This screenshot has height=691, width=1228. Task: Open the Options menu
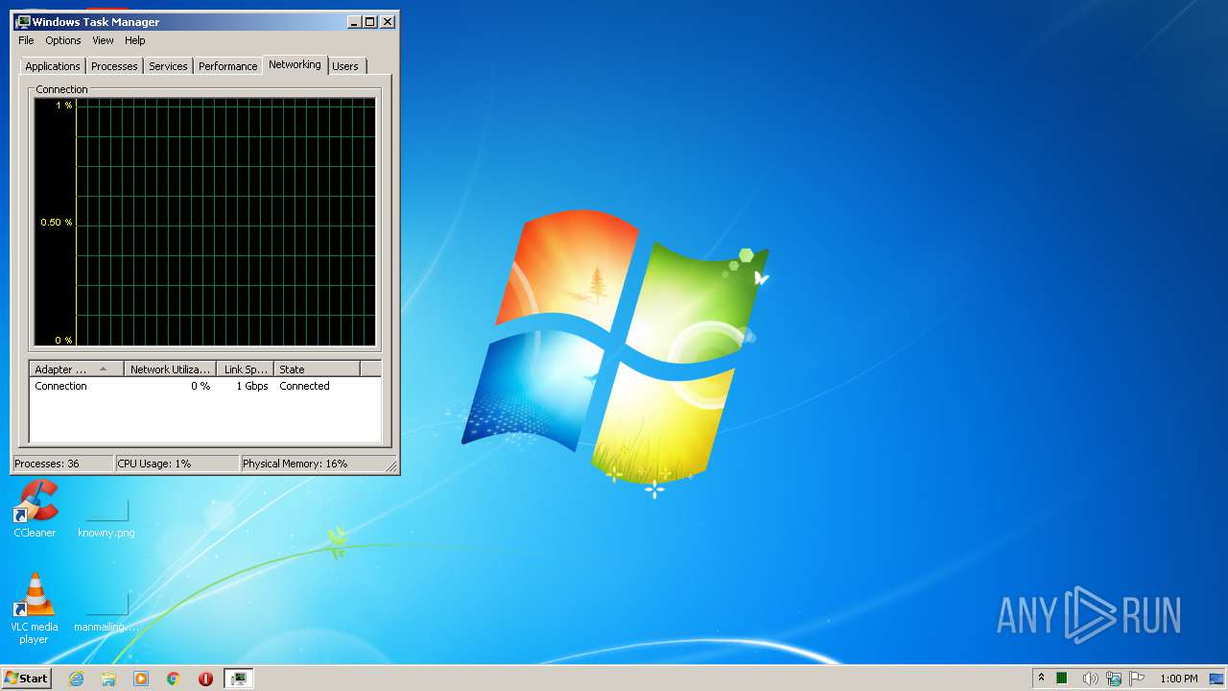coord(63,40)
